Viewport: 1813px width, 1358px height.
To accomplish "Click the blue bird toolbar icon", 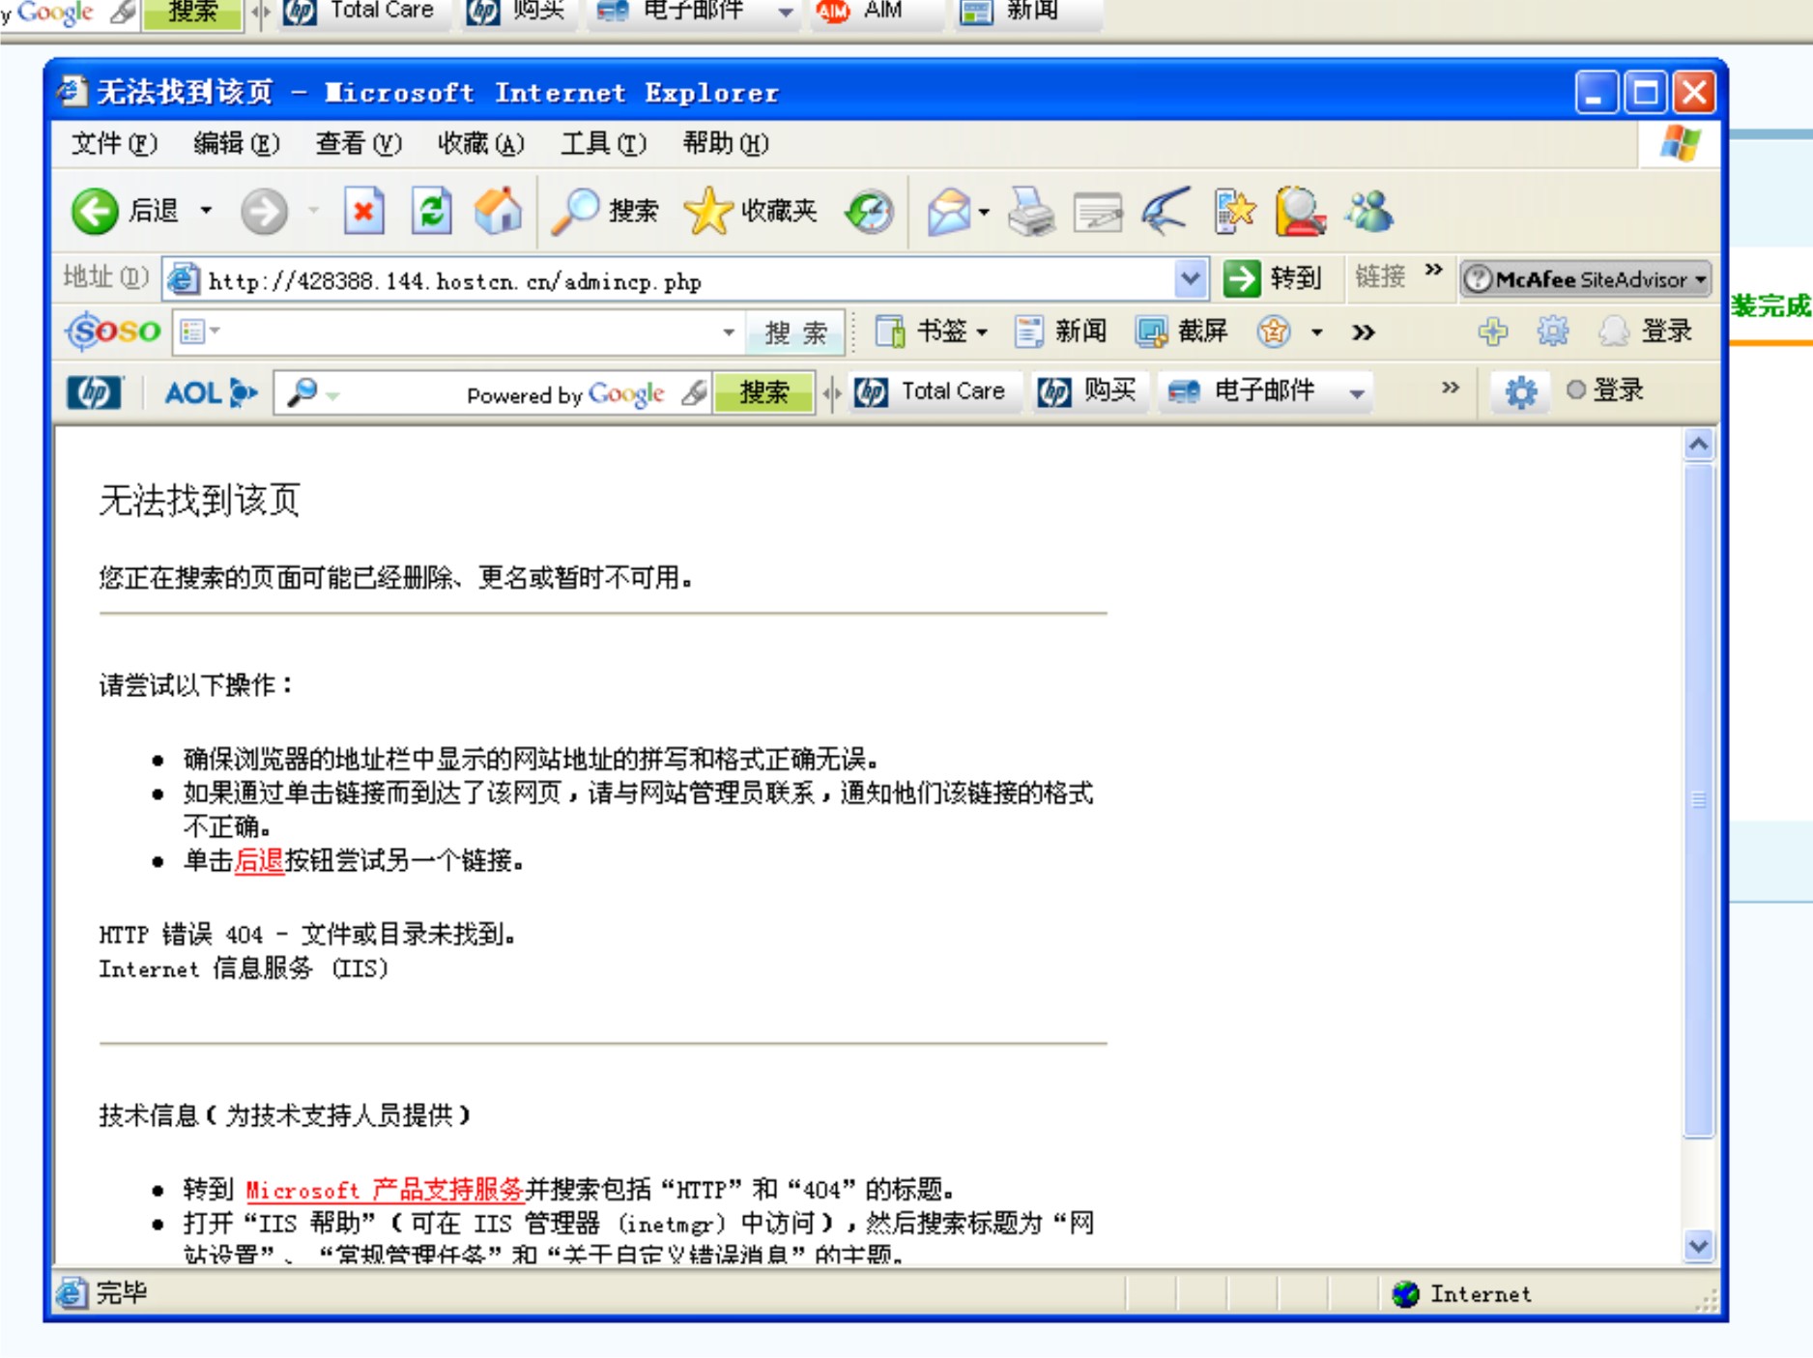I will coord(1165,212).
